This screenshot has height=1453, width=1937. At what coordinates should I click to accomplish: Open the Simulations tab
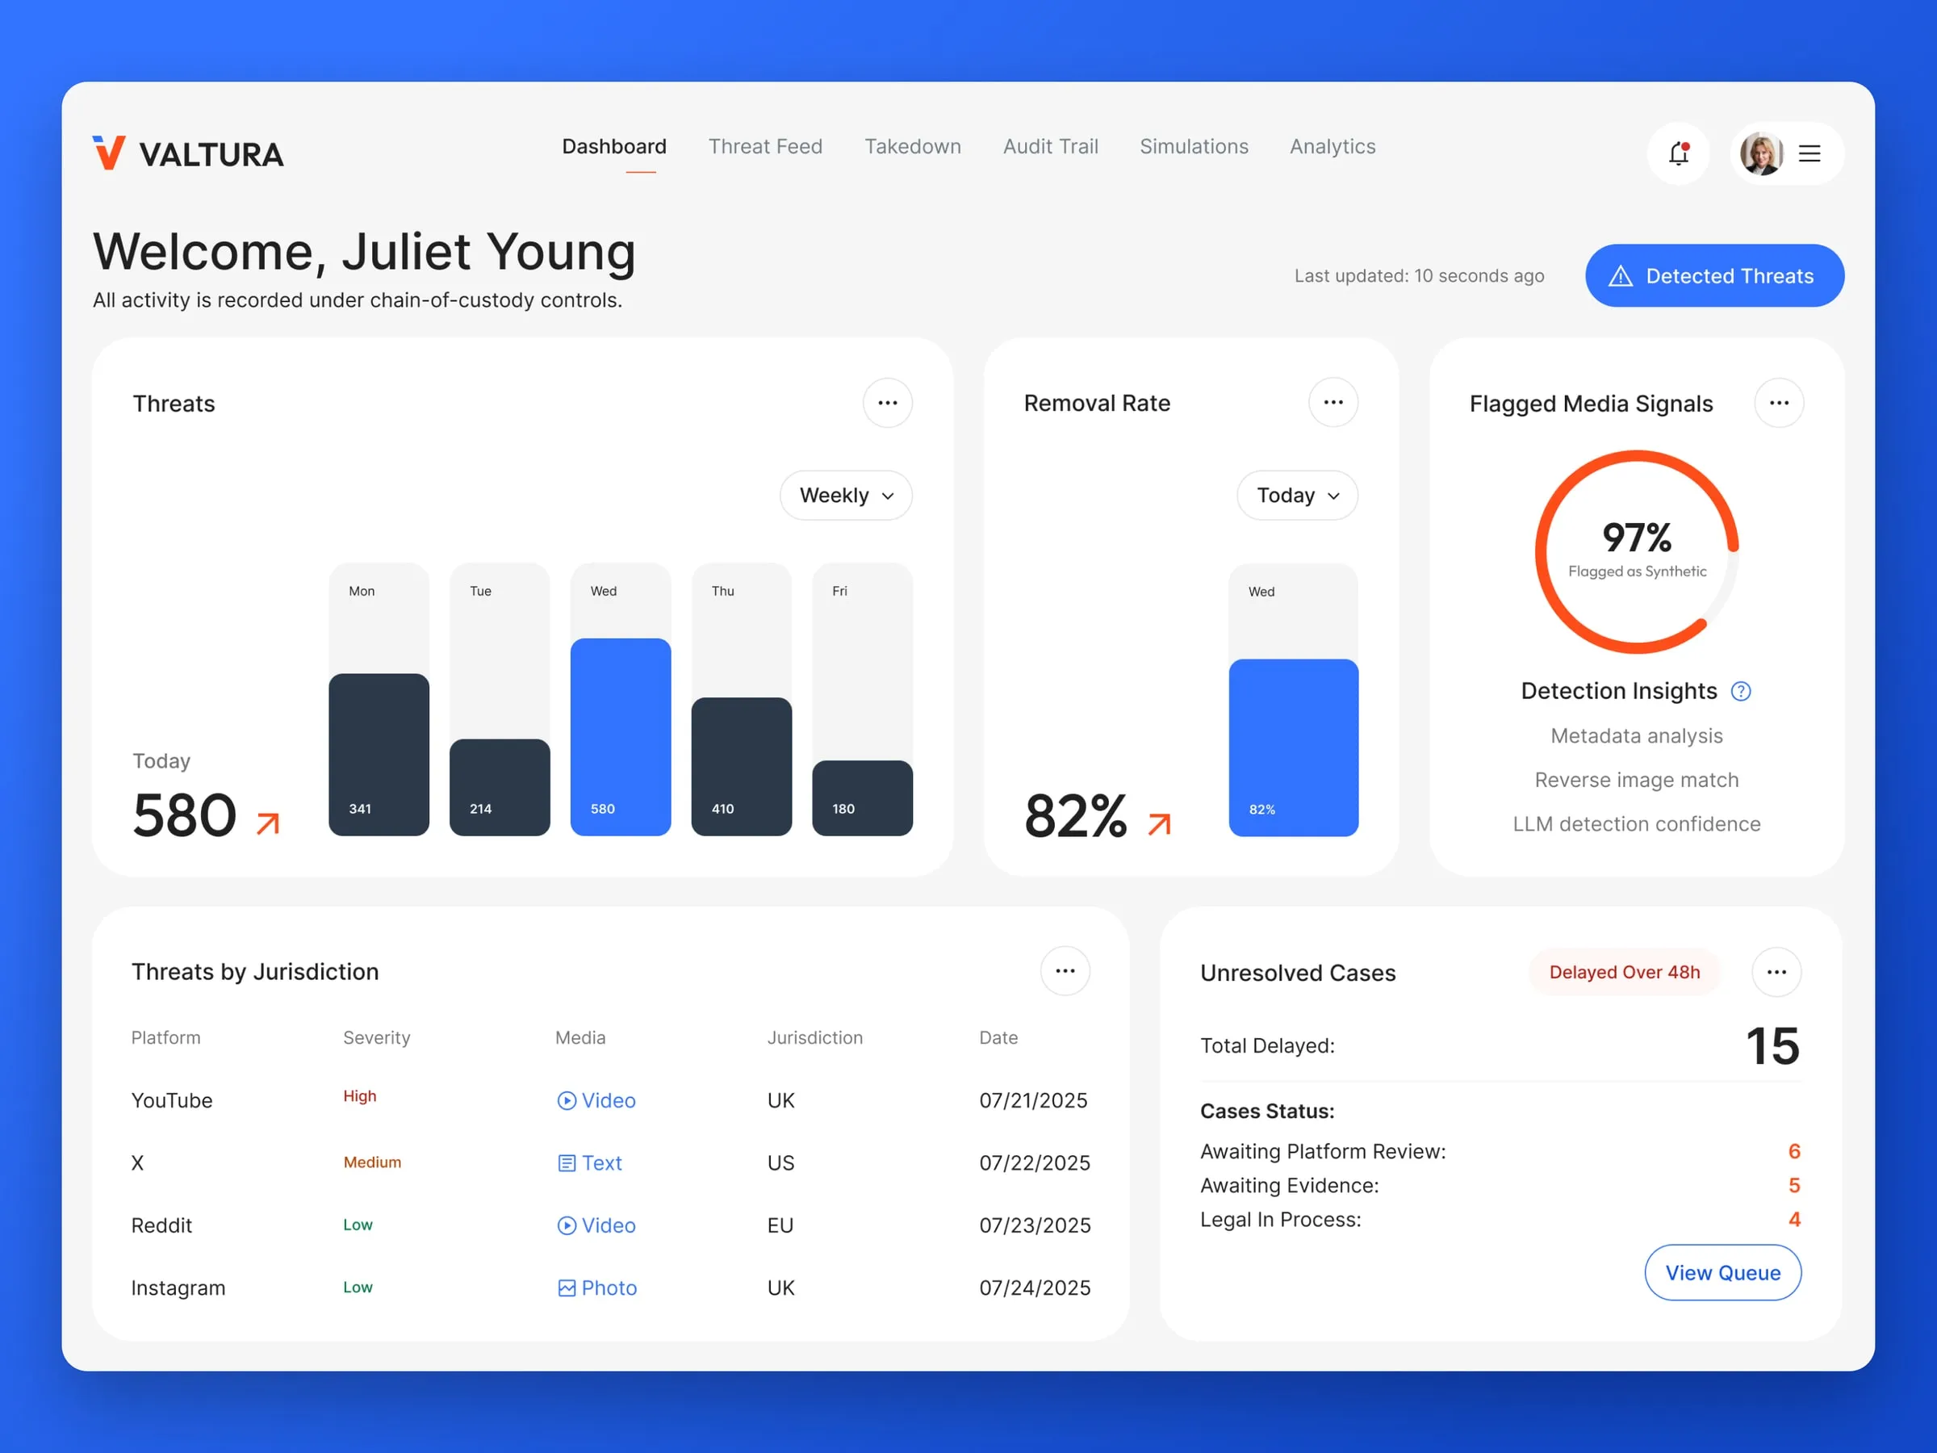coord(1194,146)
